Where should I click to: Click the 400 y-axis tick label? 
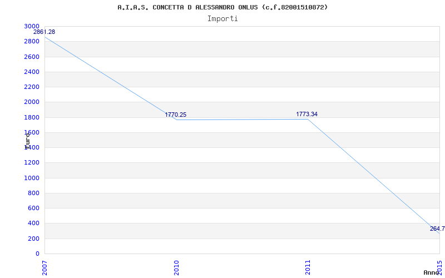[x=34, y=224]
